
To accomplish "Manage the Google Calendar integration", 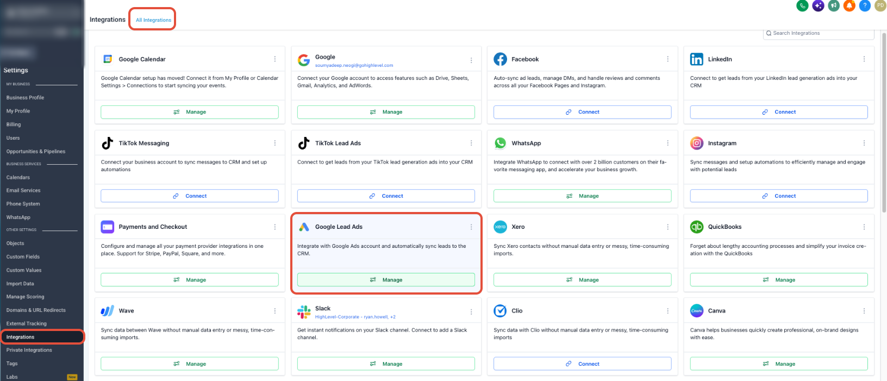I will 190,112.
